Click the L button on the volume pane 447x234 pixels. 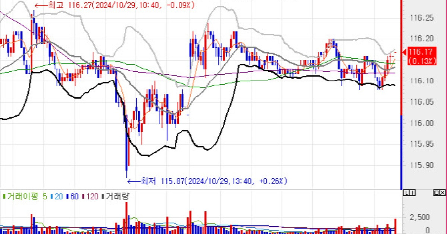point(406,192)
